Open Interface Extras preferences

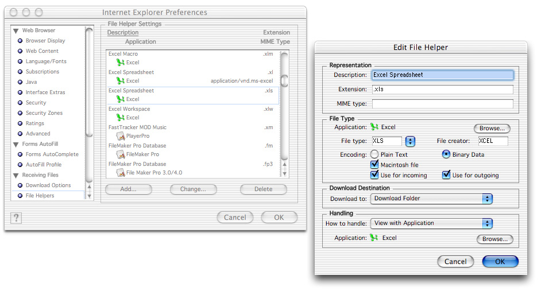[45, 92]
